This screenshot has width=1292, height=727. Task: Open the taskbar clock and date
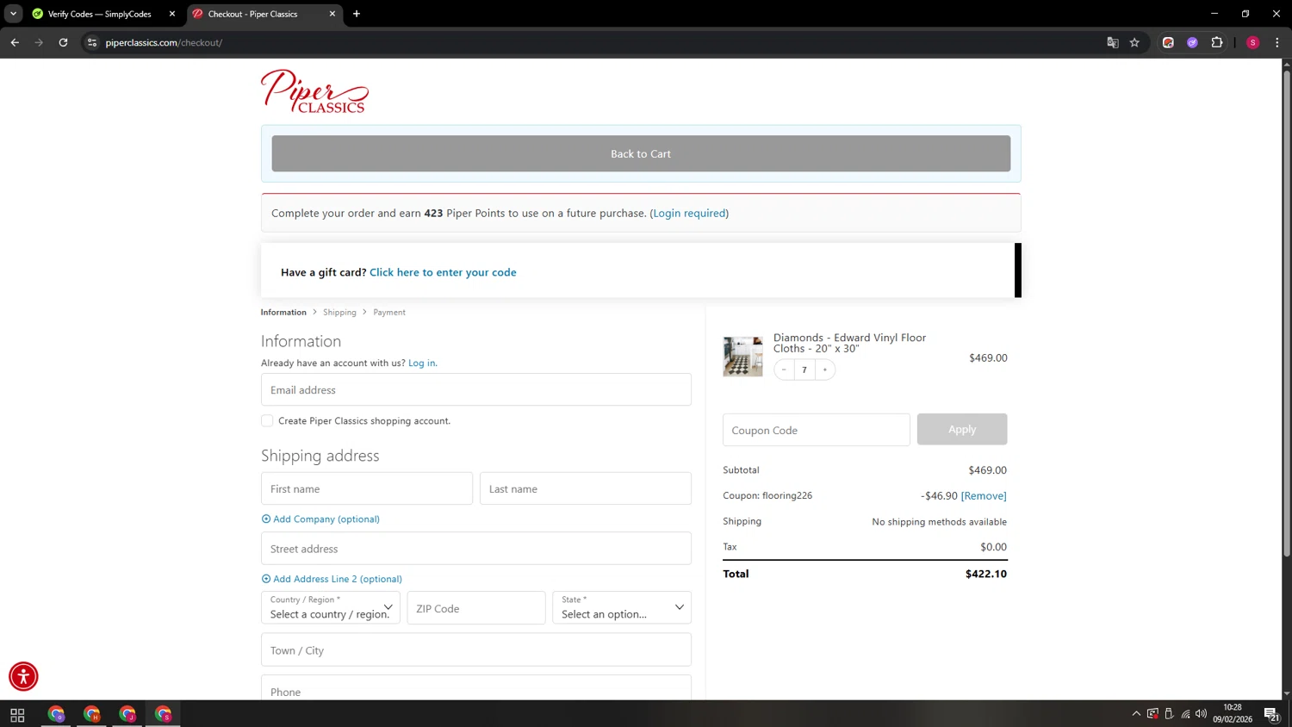[x=1233, y=713]
